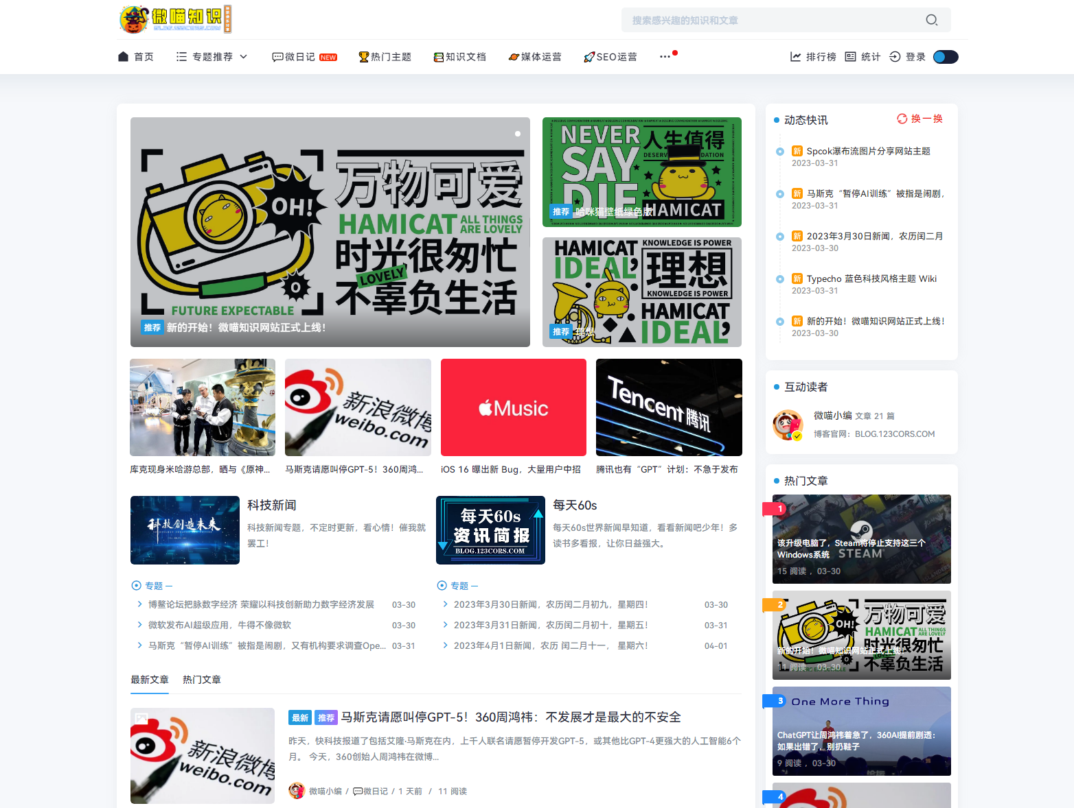This screenshot has height=808, width=1074.
Task: Open the 媒体运营 menu item
Action: click(535, 57)
